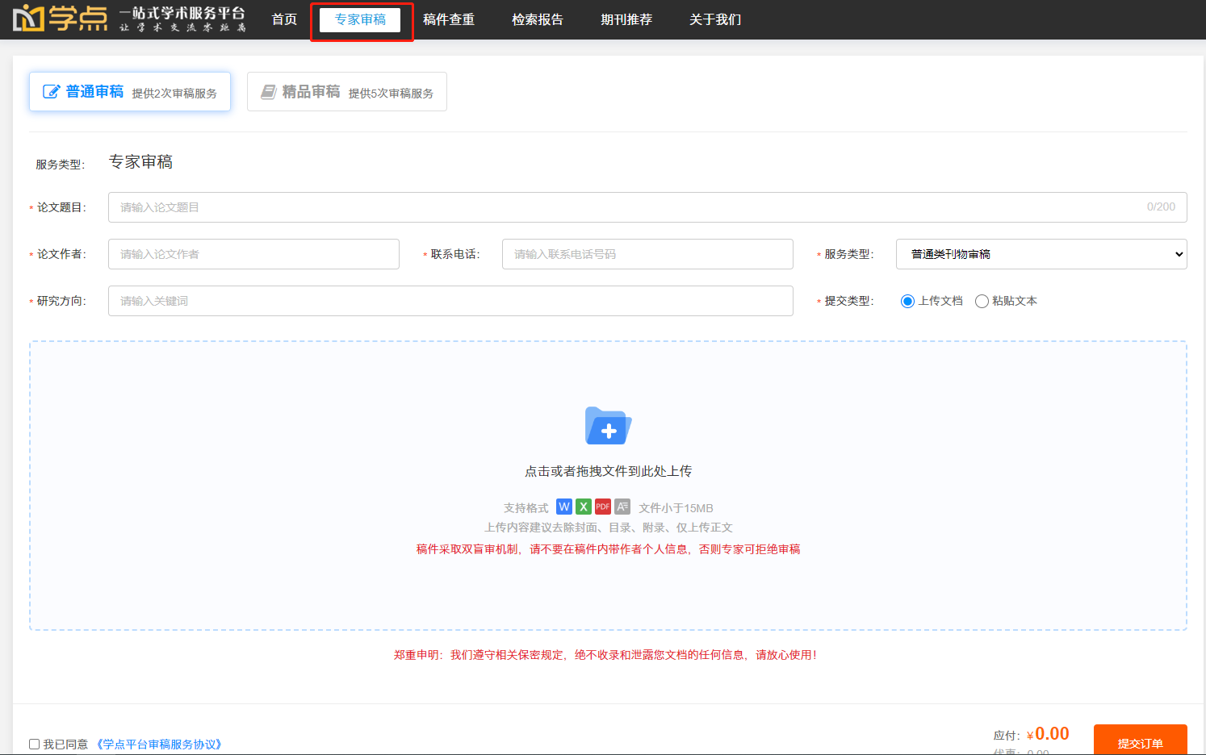Image resolution: width=1206 pixels, height=755 pixels.
Task: Click the 提供5次审稿服务 text
Action: point(391,94)
